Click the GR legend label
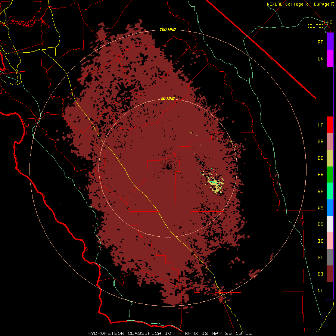This screenshot has width=336, height=336. click(320, 141)
